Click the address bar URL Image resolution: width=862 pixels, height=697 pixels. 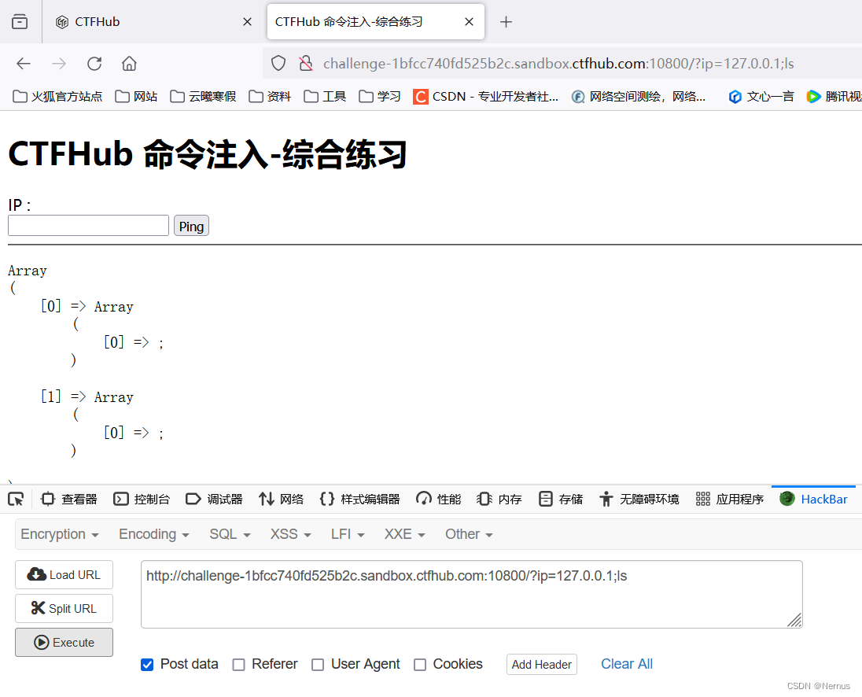558,64
